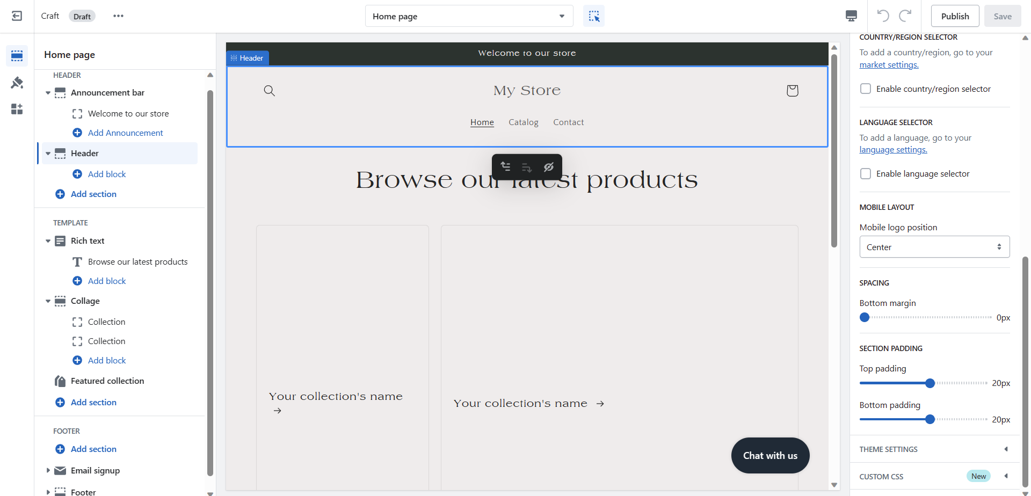Click the Featured collection bag icon
The width and height of the screenshot is (1031, 496).
coord(60,381)
